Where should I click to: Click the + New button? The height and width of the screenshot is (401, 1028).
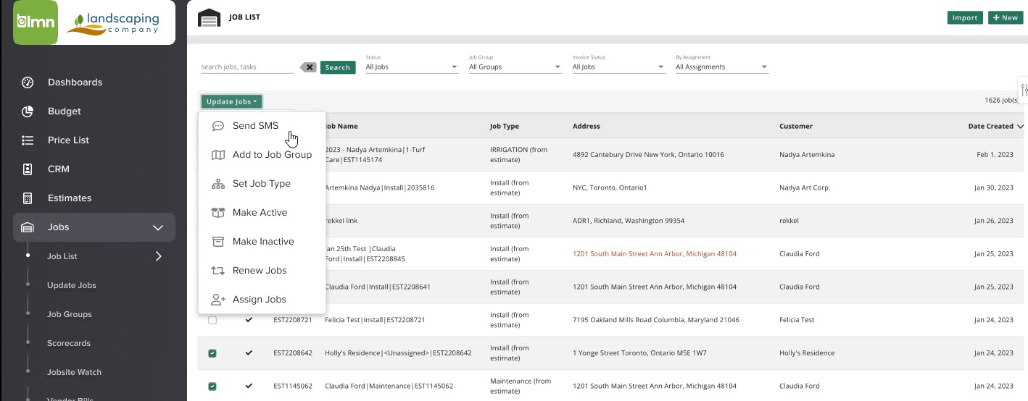[x=1006, y=17]
